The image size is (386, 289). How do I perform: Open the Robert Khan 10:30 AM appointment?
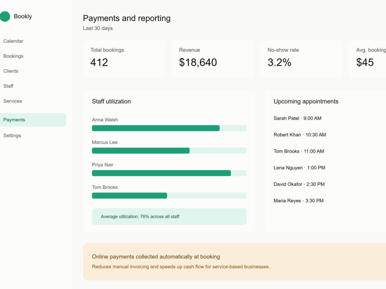pos(300,134)
